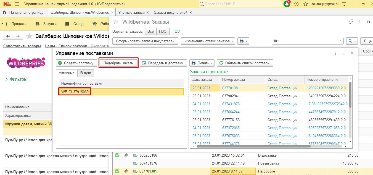Open the printer dropdown in Заказы toolbar
The width and height of the screenshot is (373, 175).
coord(243,41)
